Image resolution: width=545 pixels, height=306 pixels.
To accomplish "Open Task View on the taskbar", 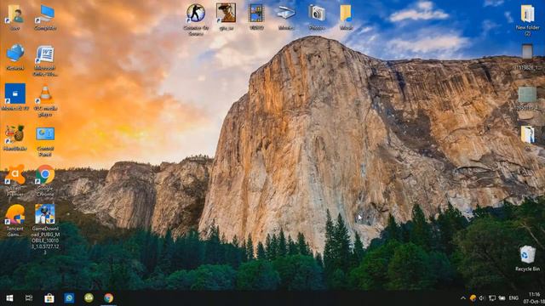I will (x=29, y=298).
